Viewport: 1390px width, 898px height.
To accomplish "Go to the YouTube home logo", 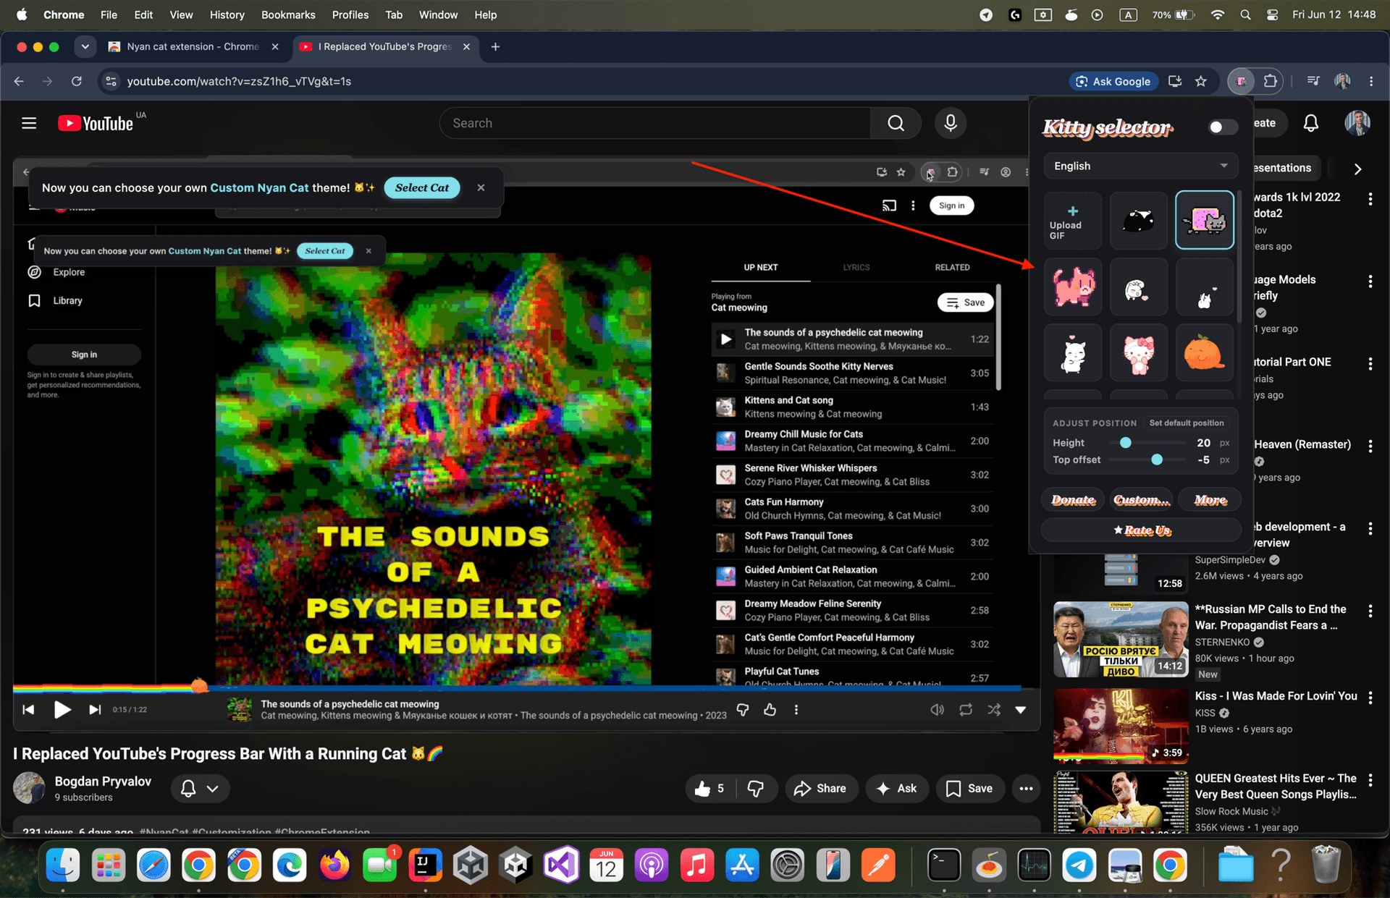I will coord(96,124).
